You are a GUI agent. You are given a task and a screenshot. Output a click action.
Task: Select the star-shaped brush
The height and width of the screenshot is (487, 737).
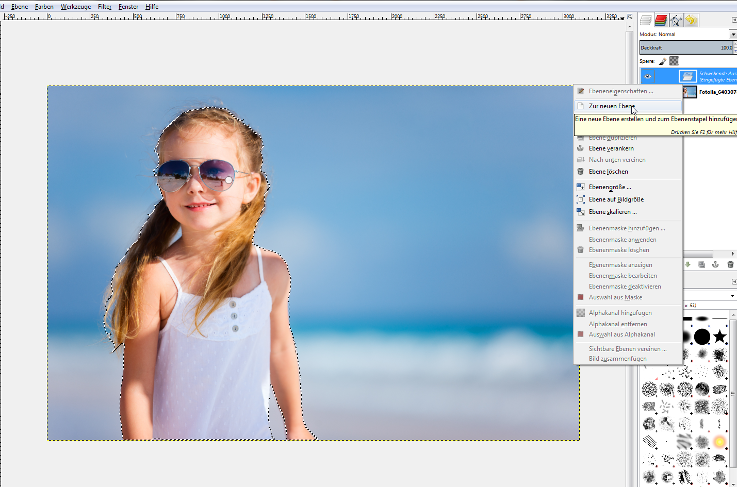coord(719,337)
